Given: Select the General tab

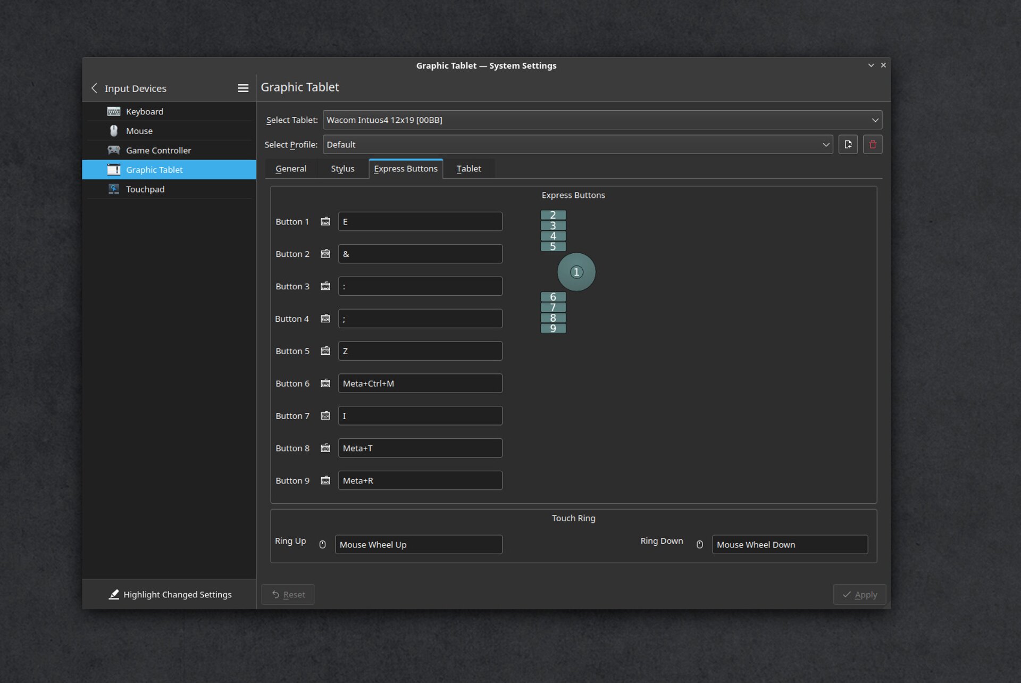Looking at the screenshot, I should (x=291, y=169).
